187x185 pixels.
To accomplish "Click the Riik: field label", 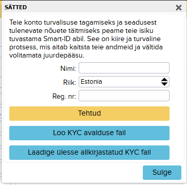I will [70, 83].
